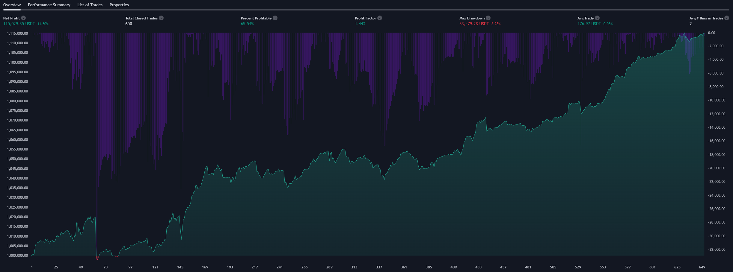The width and height of the screenshot is (733, 272).
Task: Click trade number 649 on the x-axis
Action: [702, 267]
